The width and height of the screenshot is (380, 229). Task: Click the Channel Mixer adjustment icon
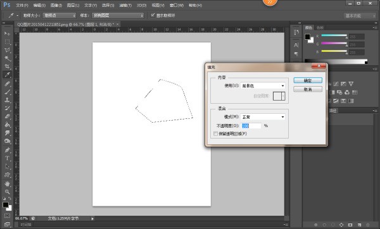tap(347, 92)
